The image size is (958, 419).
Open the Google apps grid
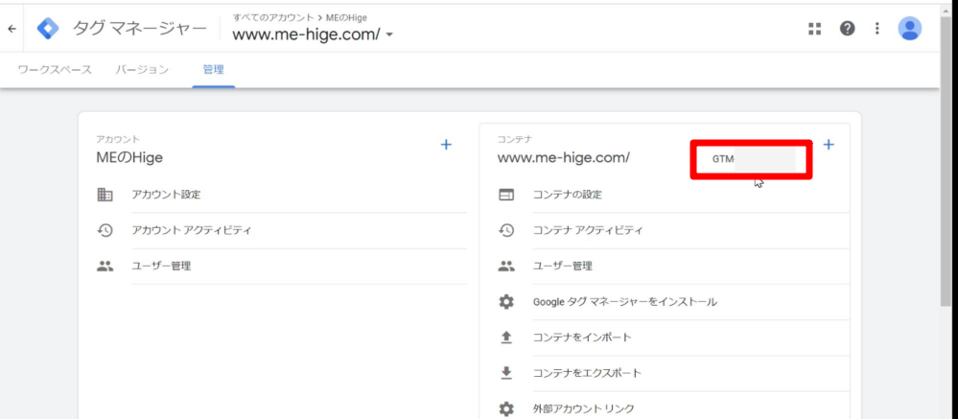point(814,29)
